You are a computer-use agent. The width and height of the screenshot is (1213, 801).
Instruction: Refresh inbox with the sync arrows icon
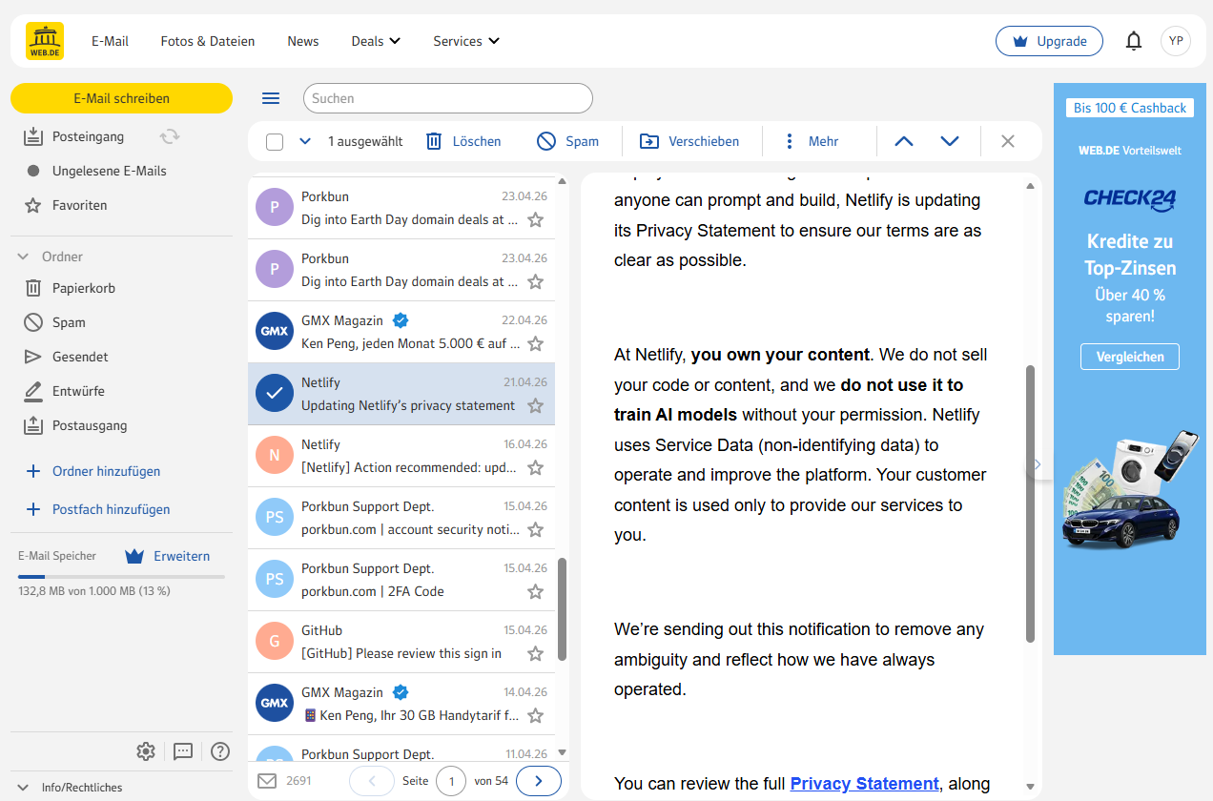pos(170,136)
